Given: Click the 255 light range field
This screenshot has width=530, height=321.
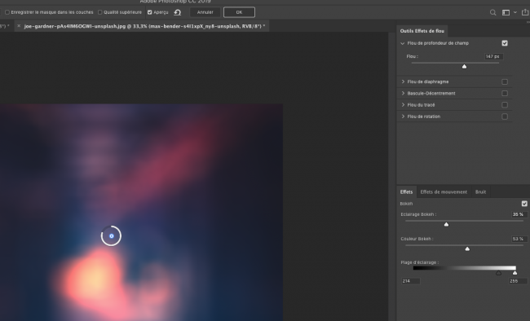Looking at the screenshot, I should [x=518, y=281].
